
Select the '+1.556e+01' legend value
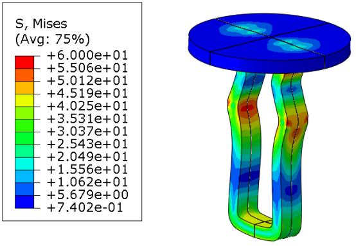coord(87,170)
